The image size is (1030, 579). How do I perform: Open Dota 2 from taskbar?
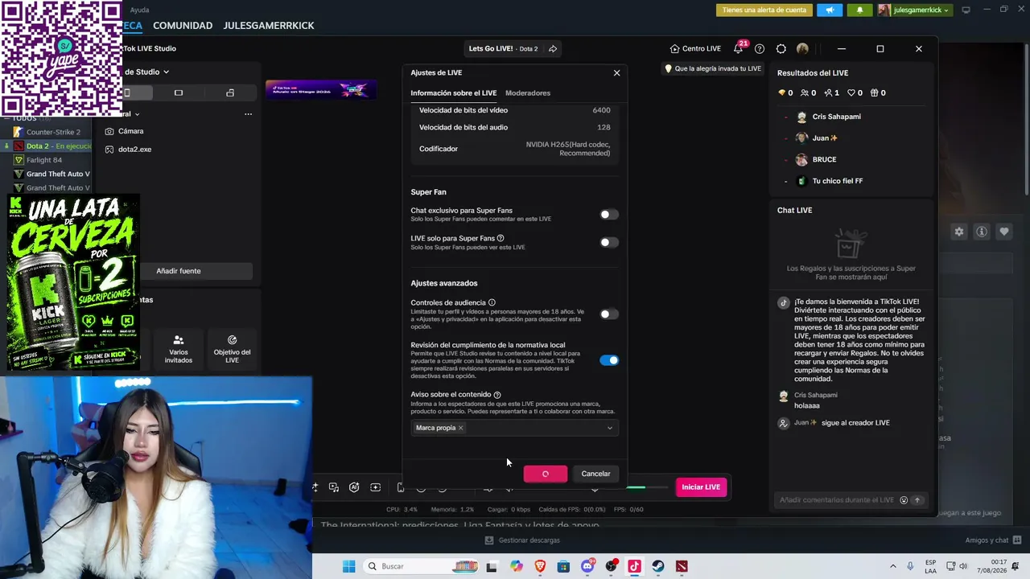(x=682, y=566)
